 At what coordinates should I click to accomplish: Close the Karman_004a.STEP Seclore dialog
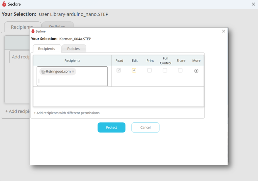pyautogui.click(x=223, y=31)
